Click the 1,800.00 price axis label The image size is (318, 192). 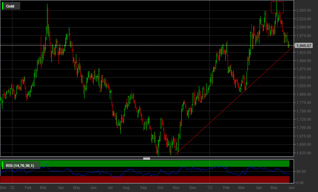(304, 94)
